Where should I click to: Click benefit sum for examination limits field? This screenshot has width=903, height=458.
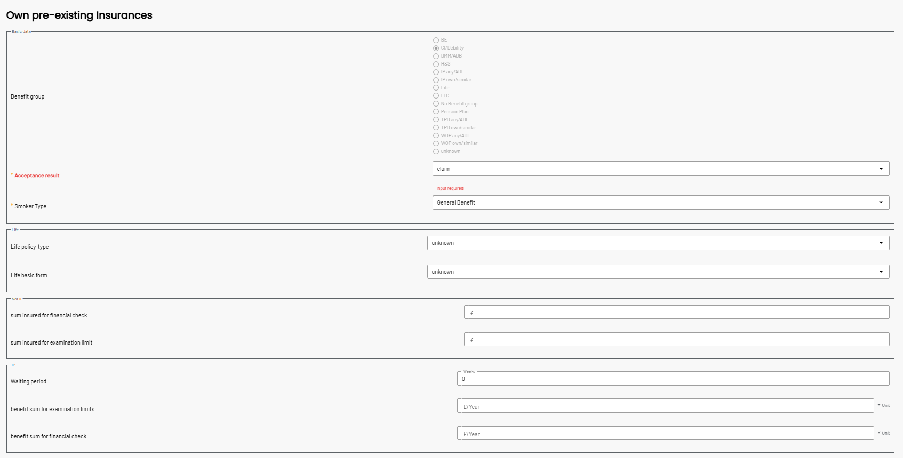point(665,406)
